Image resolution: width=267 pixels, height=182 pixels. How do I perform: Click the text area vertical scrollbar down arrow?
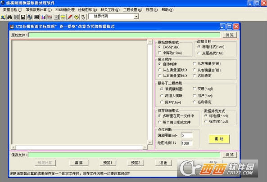[150, 142]
